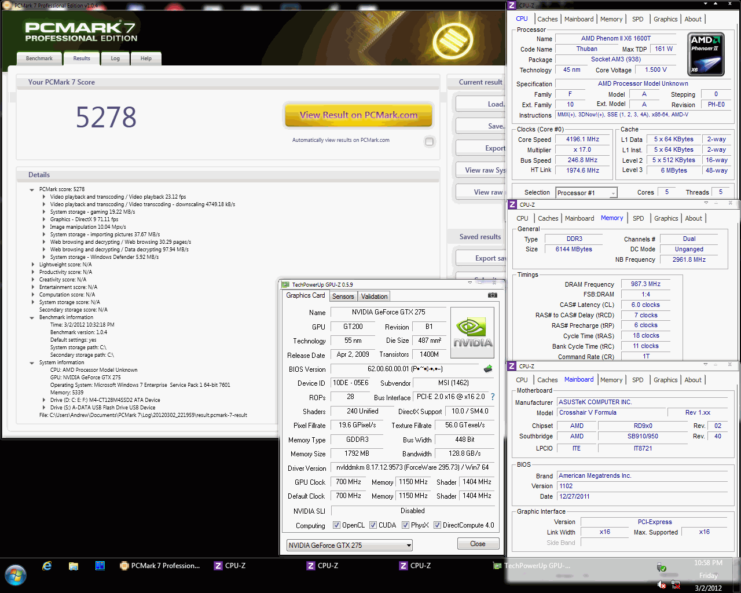Switch to PCMark 7 Professional in the taskbar
This screenshot has width=741, height=593.
click(x=160, y=566)
